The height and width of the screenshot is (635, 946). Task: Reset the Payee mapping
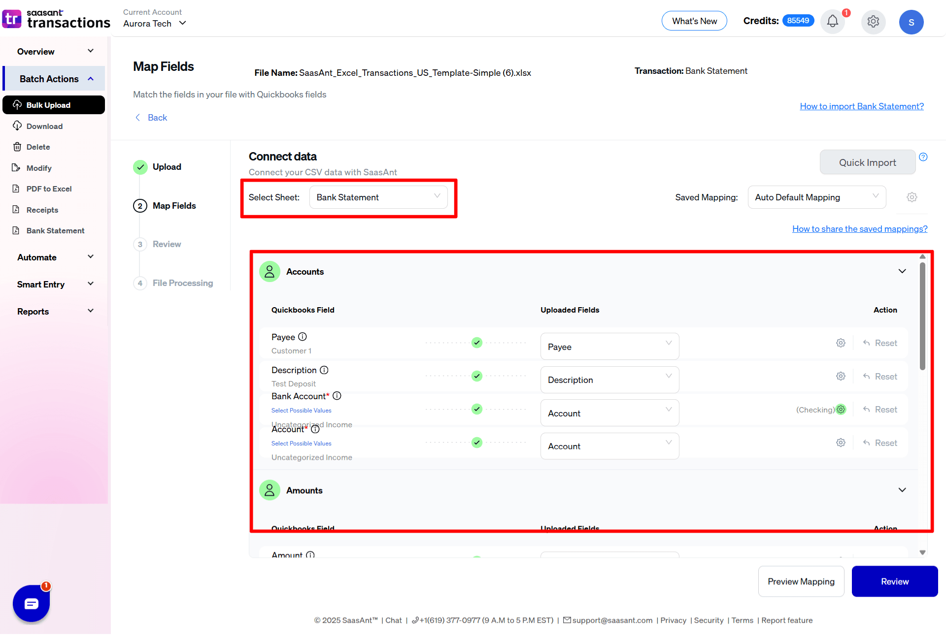pyautogui.click(x=880, y=343)
